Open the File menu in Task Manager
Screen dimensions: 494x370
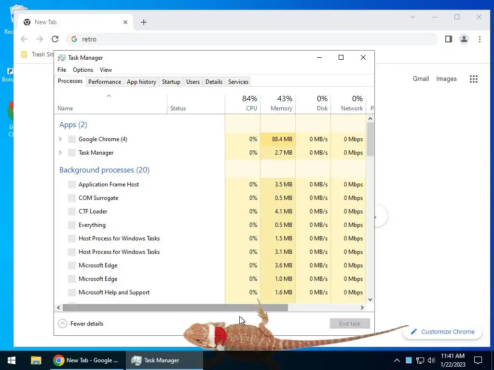pyautogui.click(x=62, y=70)
